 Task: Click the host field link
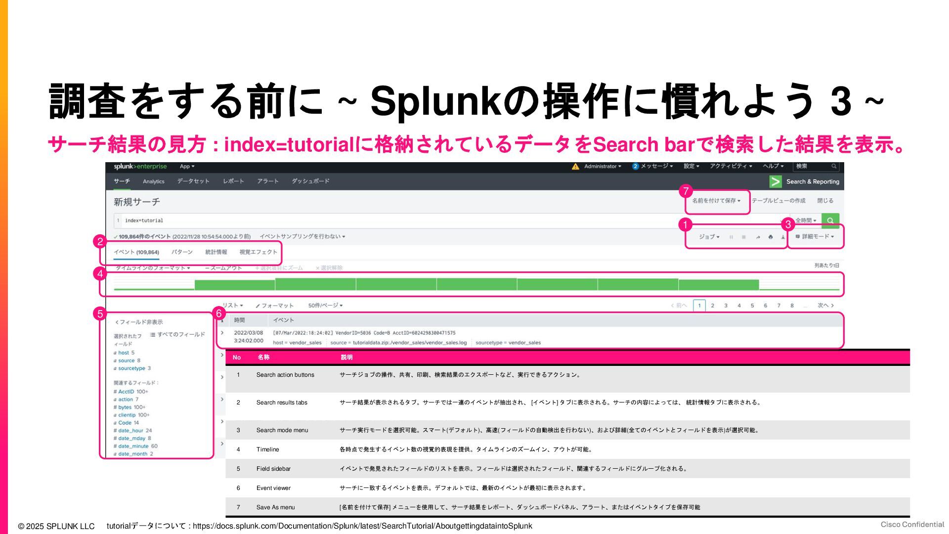pyautogui.click(x=123, y=353)
